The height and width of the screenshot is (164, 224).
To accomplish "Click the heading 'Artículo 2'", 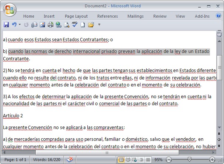I will pos(13,116).
